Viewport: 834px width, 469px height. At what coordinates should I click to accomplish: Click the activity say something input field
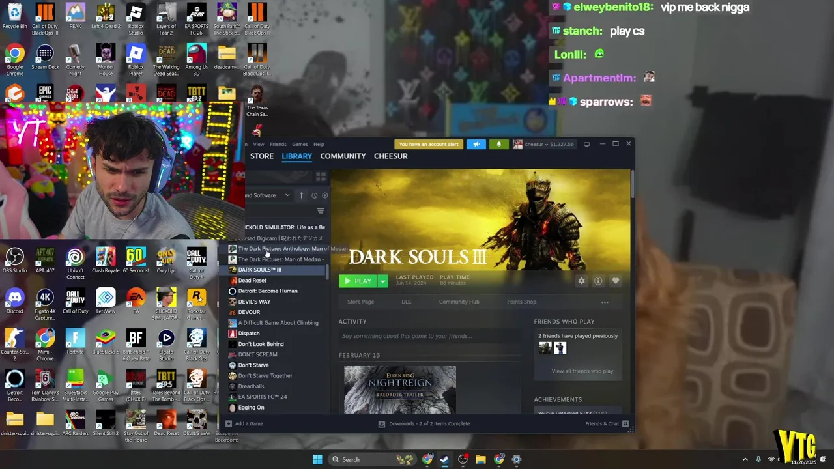click(429, 336)
